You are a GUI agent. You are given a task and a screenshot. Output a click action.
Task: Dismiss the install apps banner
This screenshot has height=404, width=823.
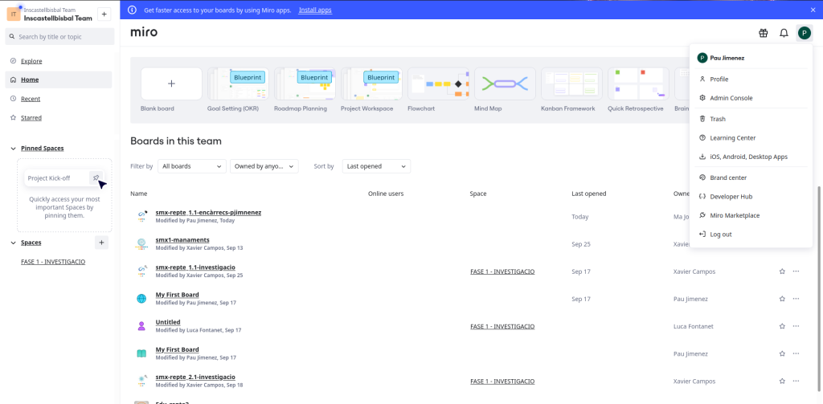click(813, 10)
